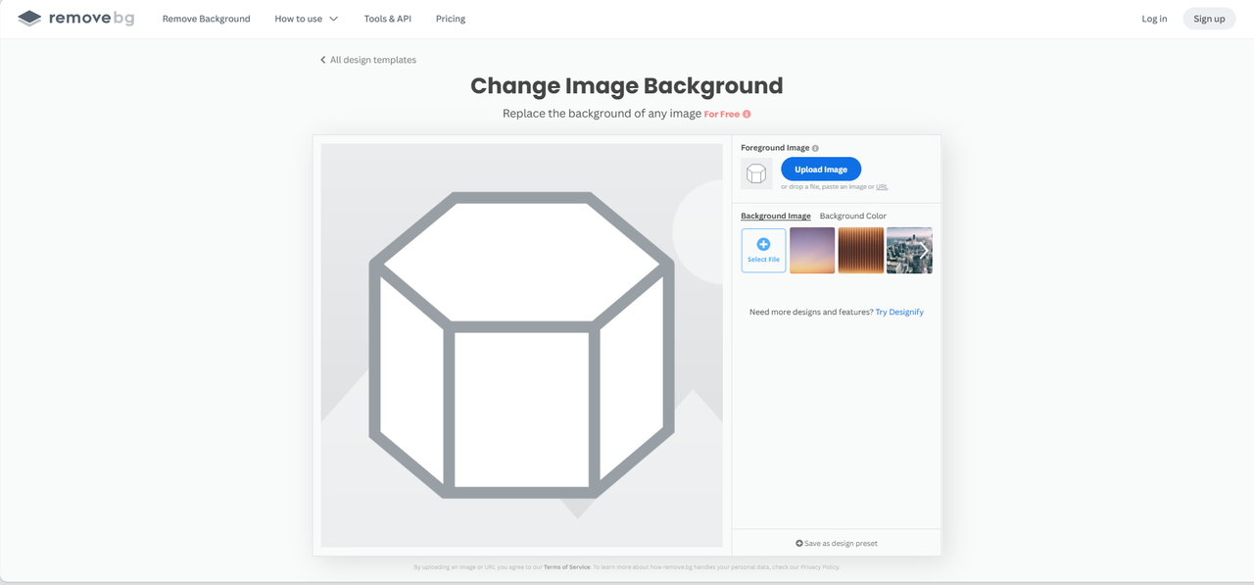Go to Pricing page
1254x585 pixels.
pyautogui.click(x=451, y=19)
